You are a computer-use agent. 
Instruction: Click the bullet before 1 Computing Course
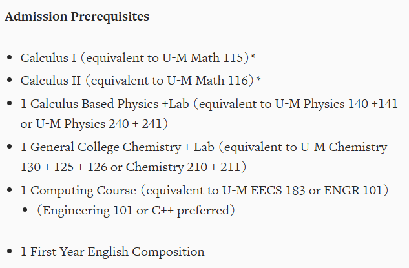pos(10,190)
